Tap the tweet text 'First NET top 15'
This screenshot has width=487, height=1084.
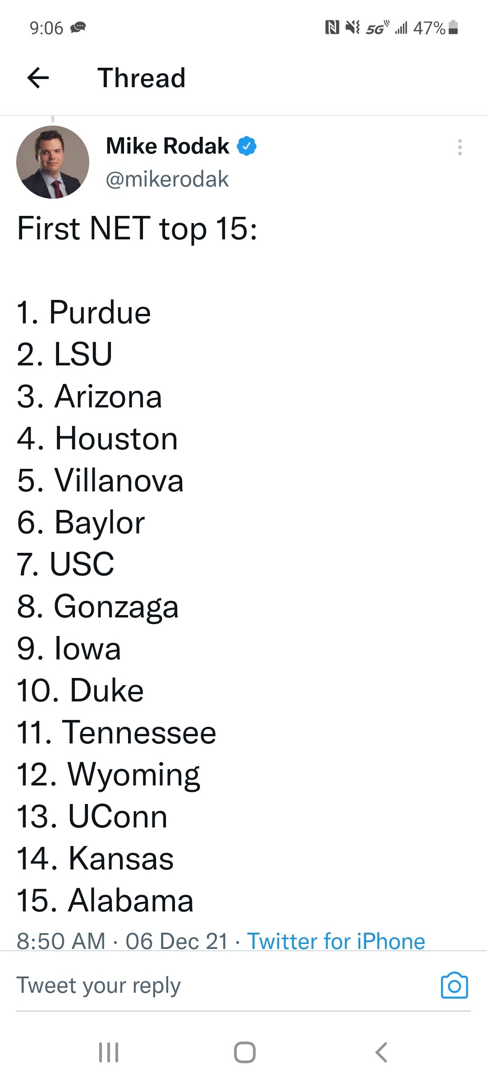coord(137,229)
